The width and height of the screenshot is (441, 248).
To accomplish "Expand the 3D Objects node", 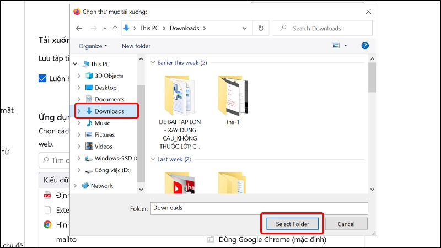I will tap(79, 76).
